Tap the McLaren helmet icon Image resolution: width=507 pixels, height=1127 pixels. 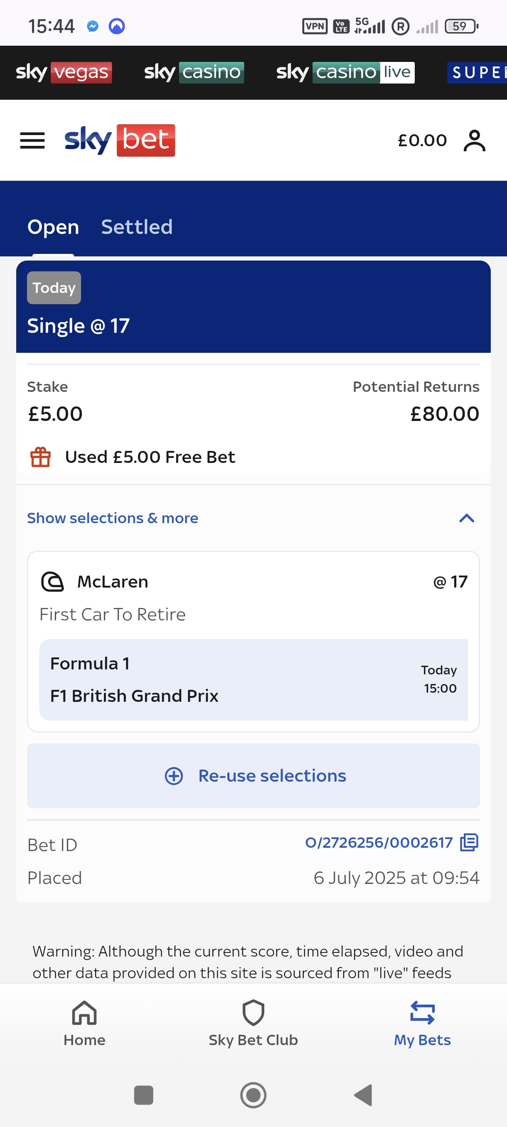52,581
